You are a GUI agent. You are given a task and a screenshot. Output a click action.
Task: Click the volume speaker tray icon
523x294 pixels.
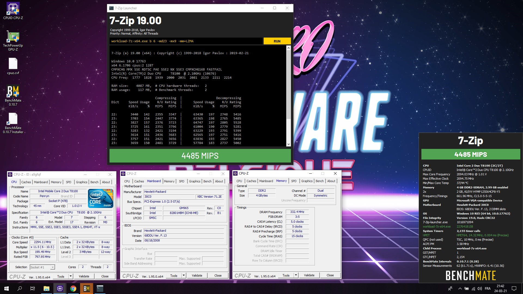[x=480, y=289]
